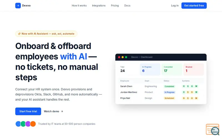222x139 pixels.
Task: Click the S system icon in Priya Nair's row
Action: (188, 98)
